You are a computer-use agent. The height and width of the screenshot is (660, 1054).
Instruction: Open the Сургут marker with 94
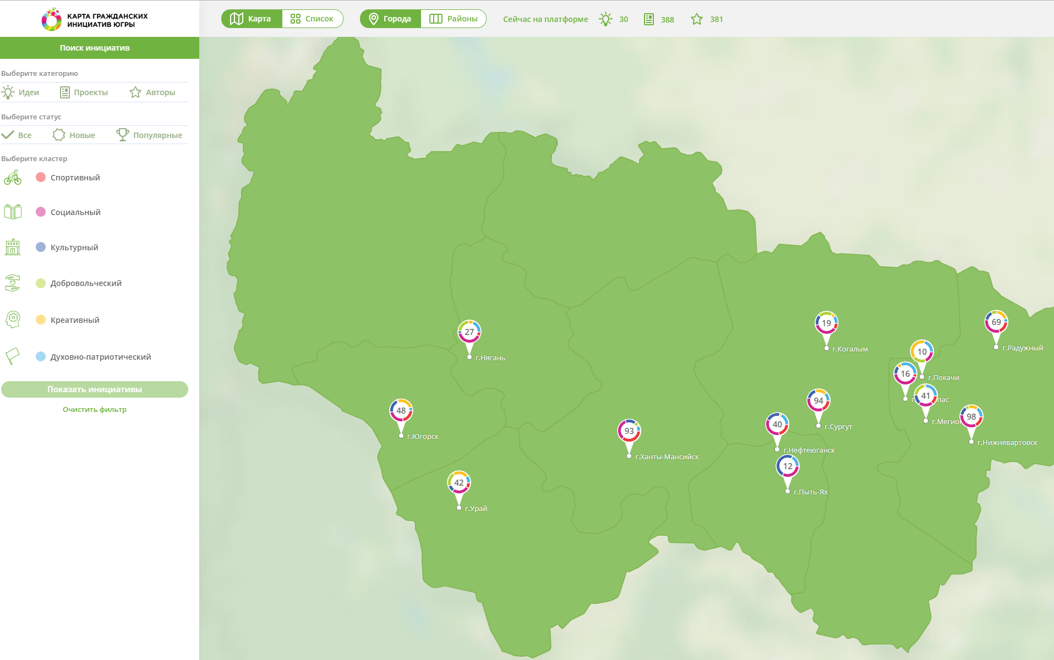[x=818, y=401]
